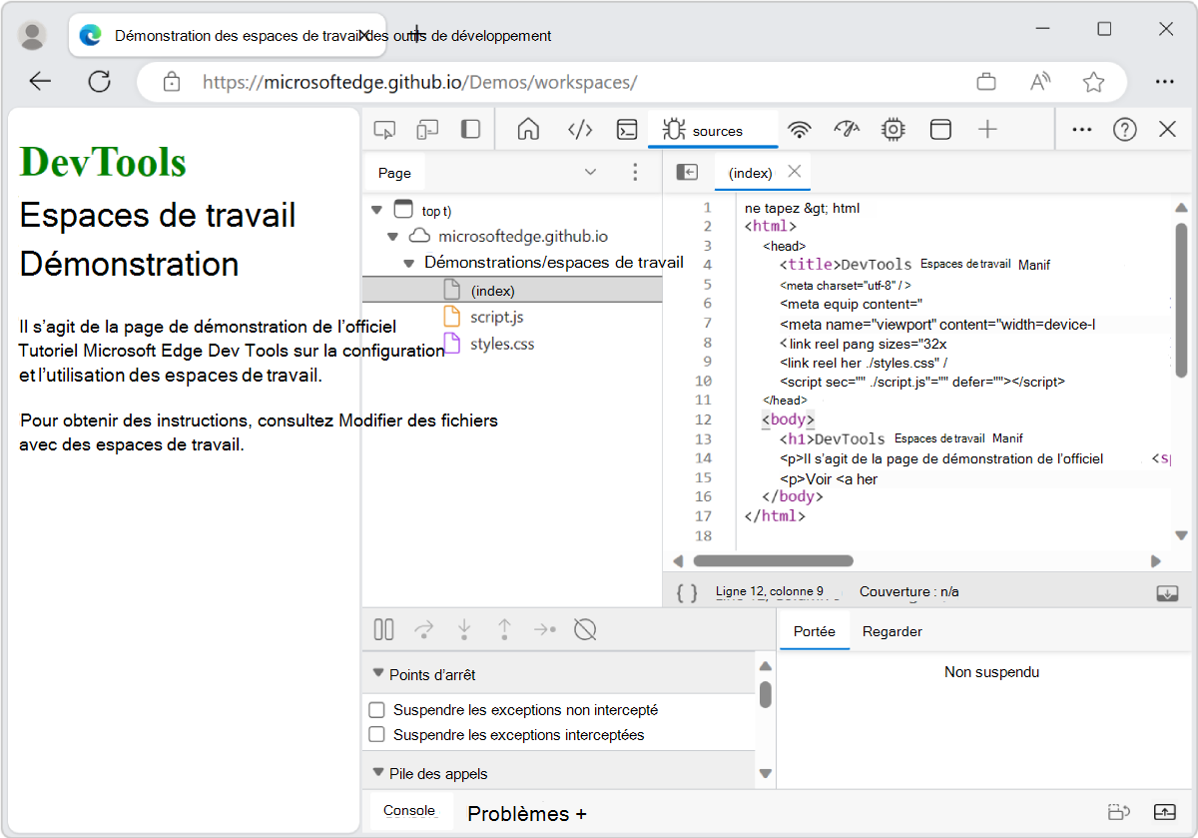1198x838 pixels.
Task: Toggle device emulation mode
Action: [x=429, y=129]
